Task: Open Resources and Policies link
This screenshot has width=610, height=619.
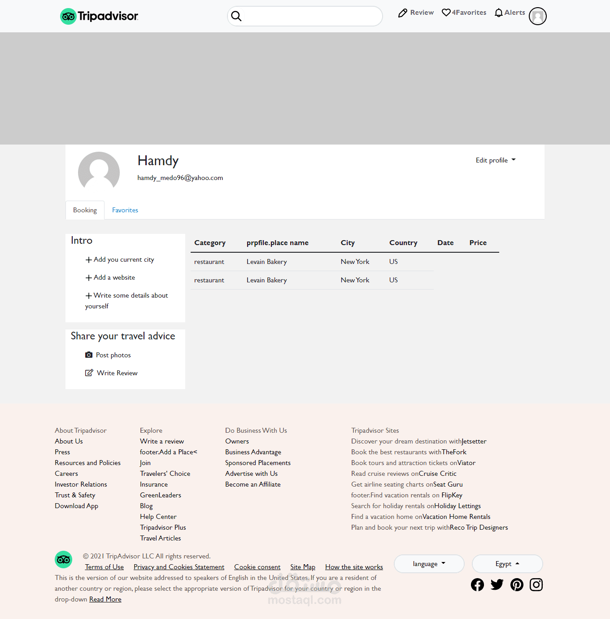Action: 87,463
